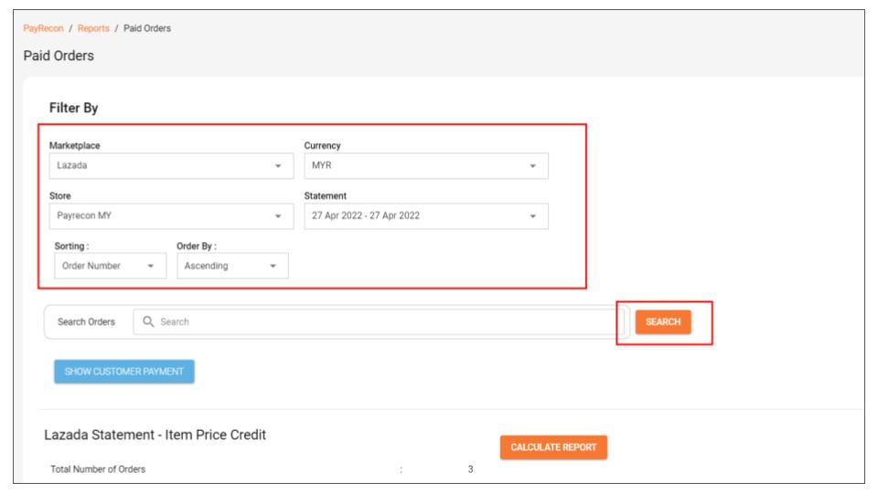Viewport: 878px width, 493px height.
Task: Click the Store dropdown arrow icon
Action: click(278, 216)
